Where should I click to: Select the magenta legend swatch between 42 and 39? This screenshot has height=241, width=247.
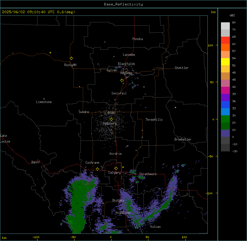point(225,90)
